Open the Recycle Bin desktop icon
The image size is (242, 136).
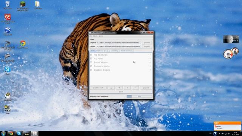pyautogui.click(x=8, y=4)
